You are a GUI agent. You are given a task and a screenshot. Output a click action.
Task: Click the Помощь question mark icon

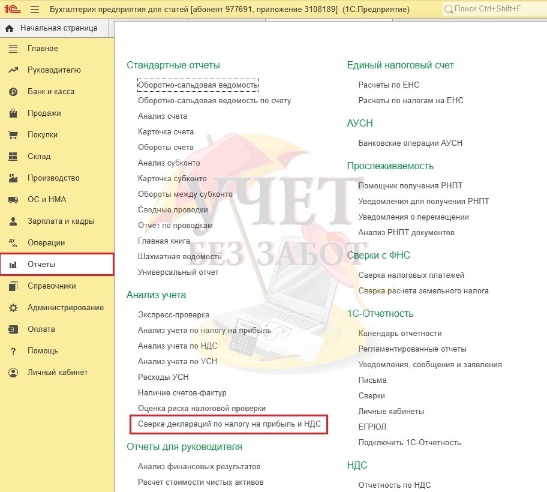13,351
